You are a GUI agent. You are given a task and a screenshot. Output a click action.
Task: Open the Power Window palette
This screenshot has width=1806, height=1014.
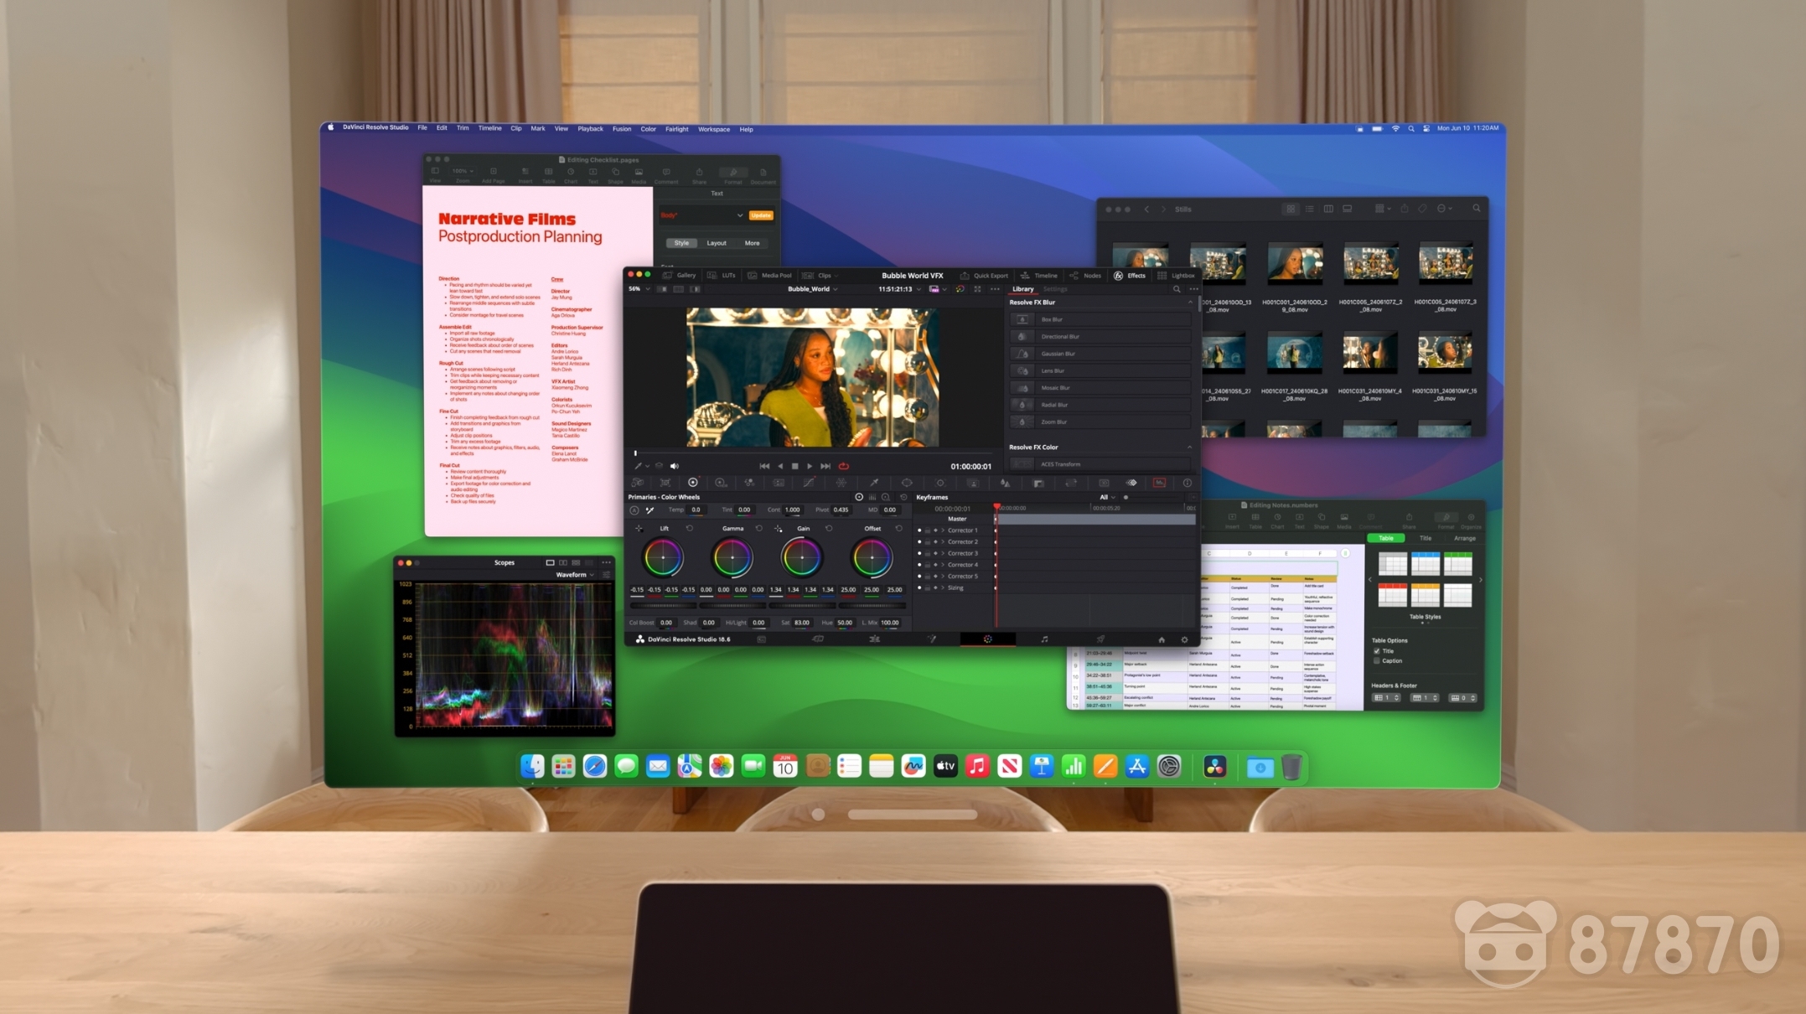click(x=907, y=483)
